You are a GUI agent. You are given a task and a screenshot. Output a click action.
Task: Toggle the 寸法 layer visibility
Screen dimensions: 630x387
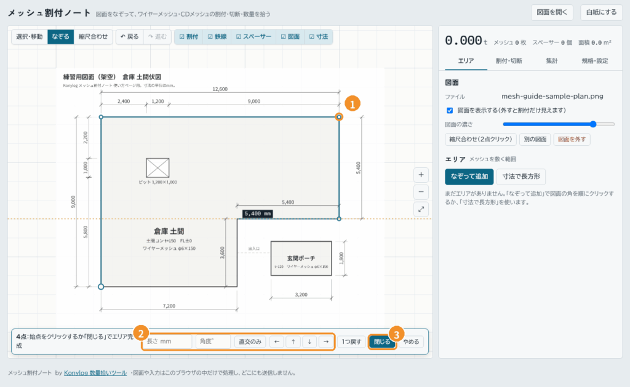319,36
